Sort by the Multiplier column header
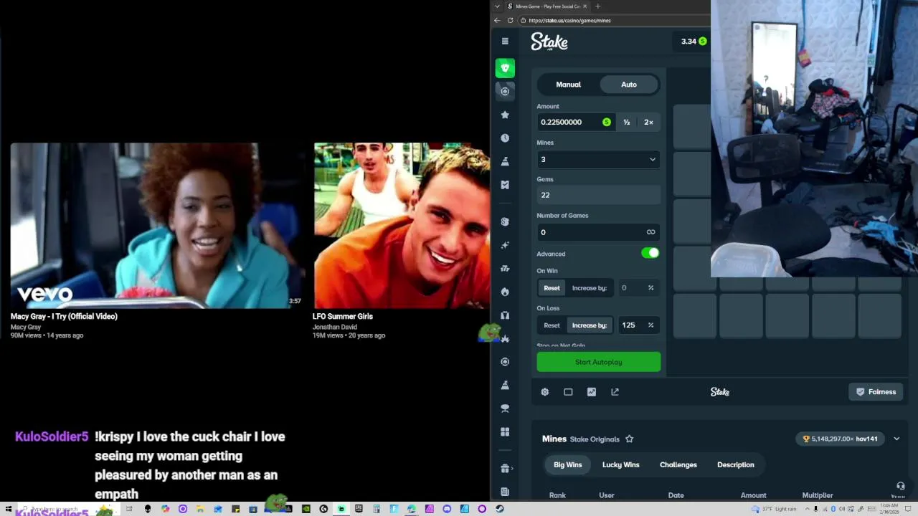This screenshot has height=516, width=918. point(817,495)
